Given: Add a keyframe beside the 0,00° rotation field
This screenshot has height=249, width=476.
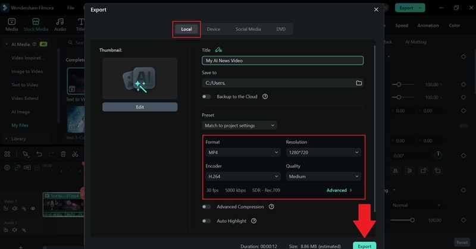Looking at the screenshot, I should click(464, 156).
